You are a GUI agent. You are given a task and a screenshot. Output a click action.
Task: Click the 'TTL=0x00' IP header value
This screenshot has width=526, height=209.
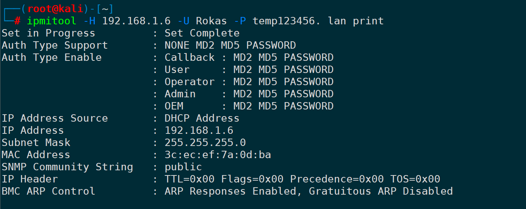(189, 179)
